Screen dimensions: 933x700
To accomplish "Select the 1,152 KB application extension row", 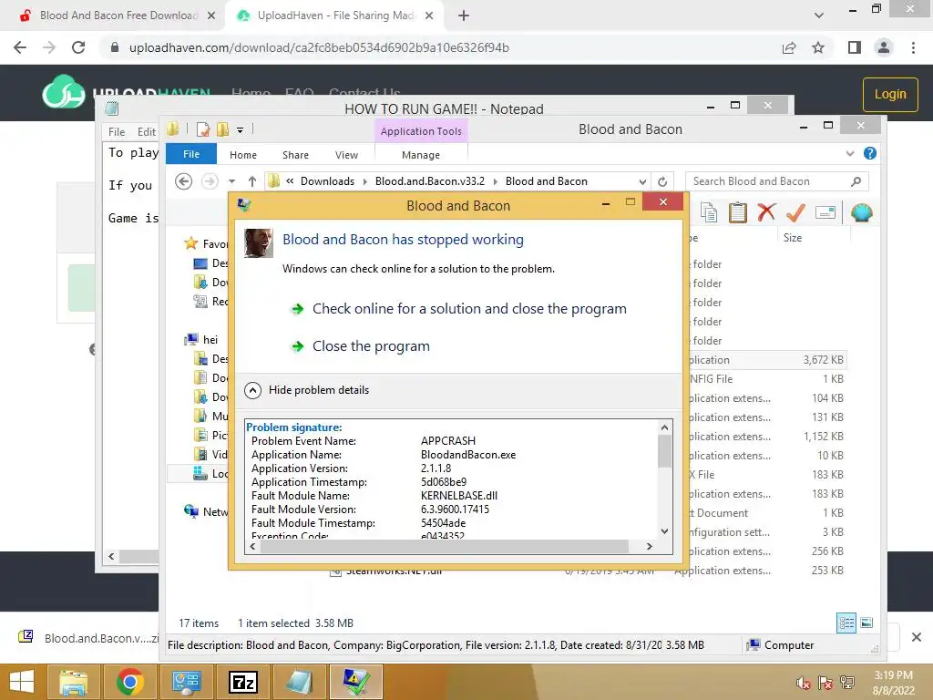I will (x=764, y=437).
